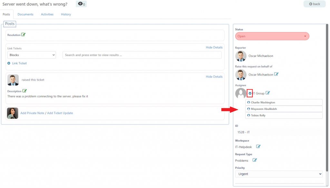Switch to the Documents tab
330x188 pixels.
(x=25, y=14)
